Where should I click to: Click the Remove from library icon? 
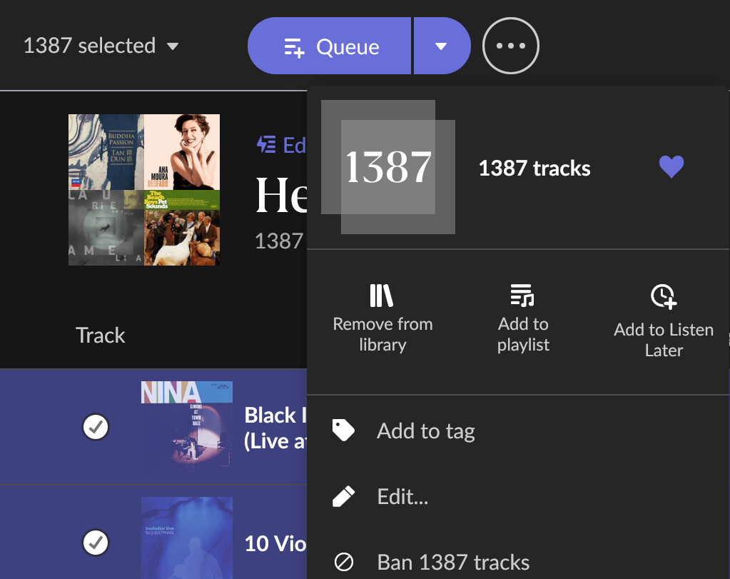[382, 296]
